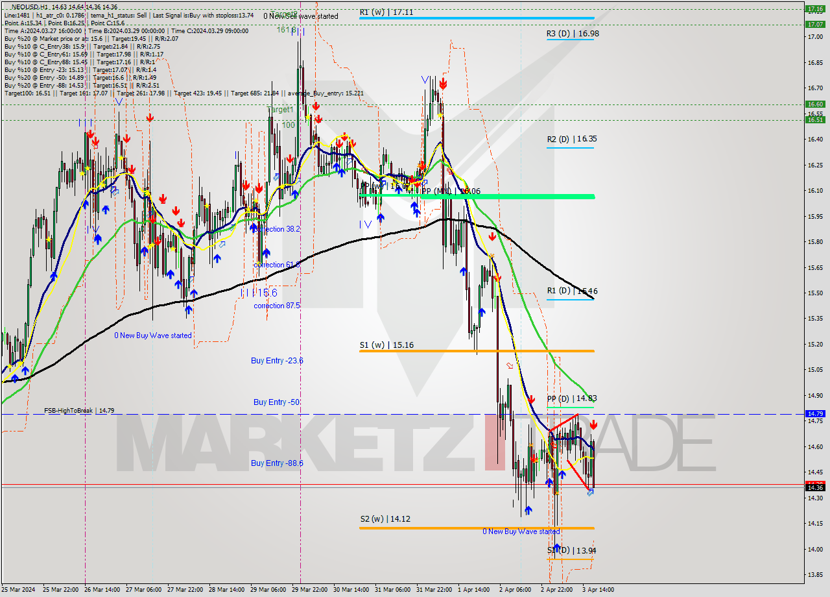Select the 'Buy Entry -88.6' annotation
The height and width of the screenshot is (597, 830).
point(277,463)
